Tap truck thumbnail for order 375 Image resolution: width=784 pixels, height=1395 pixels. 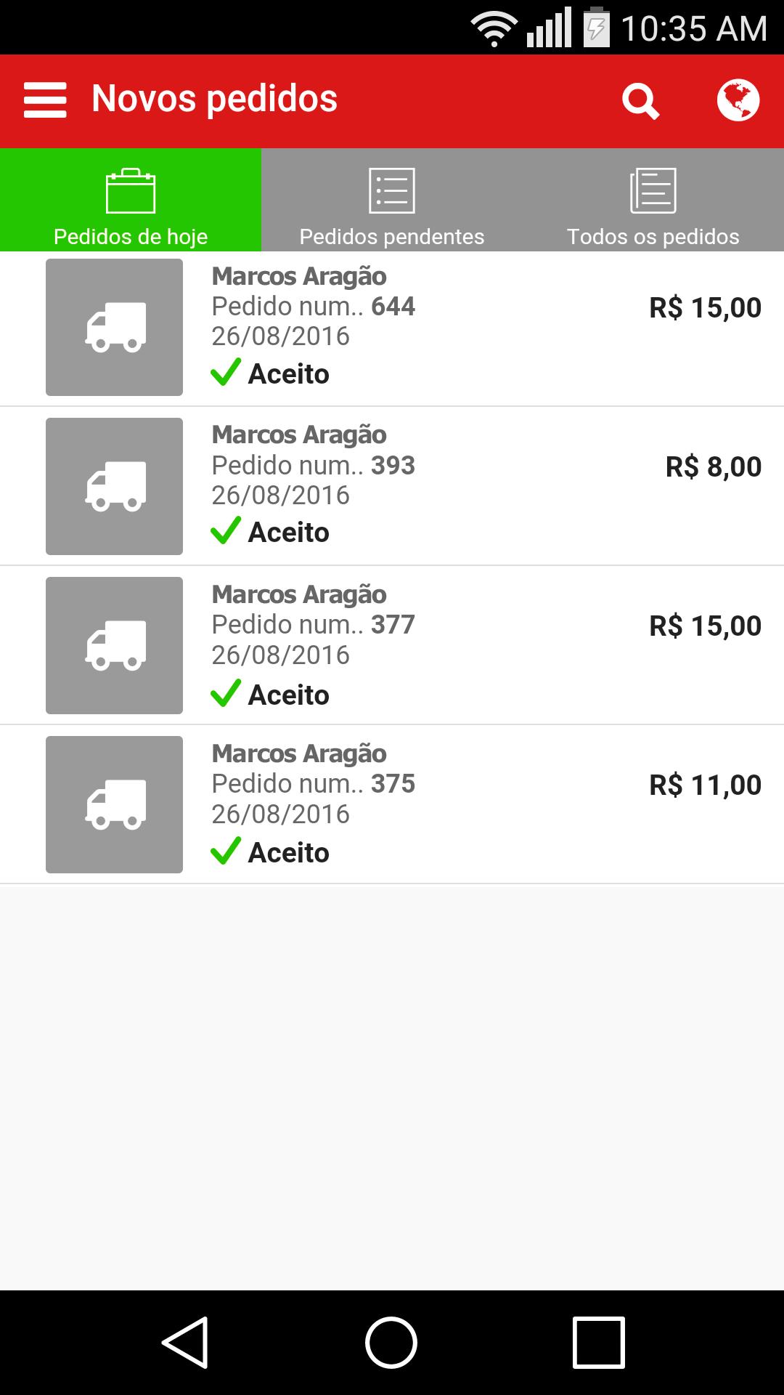pos(114,804)
